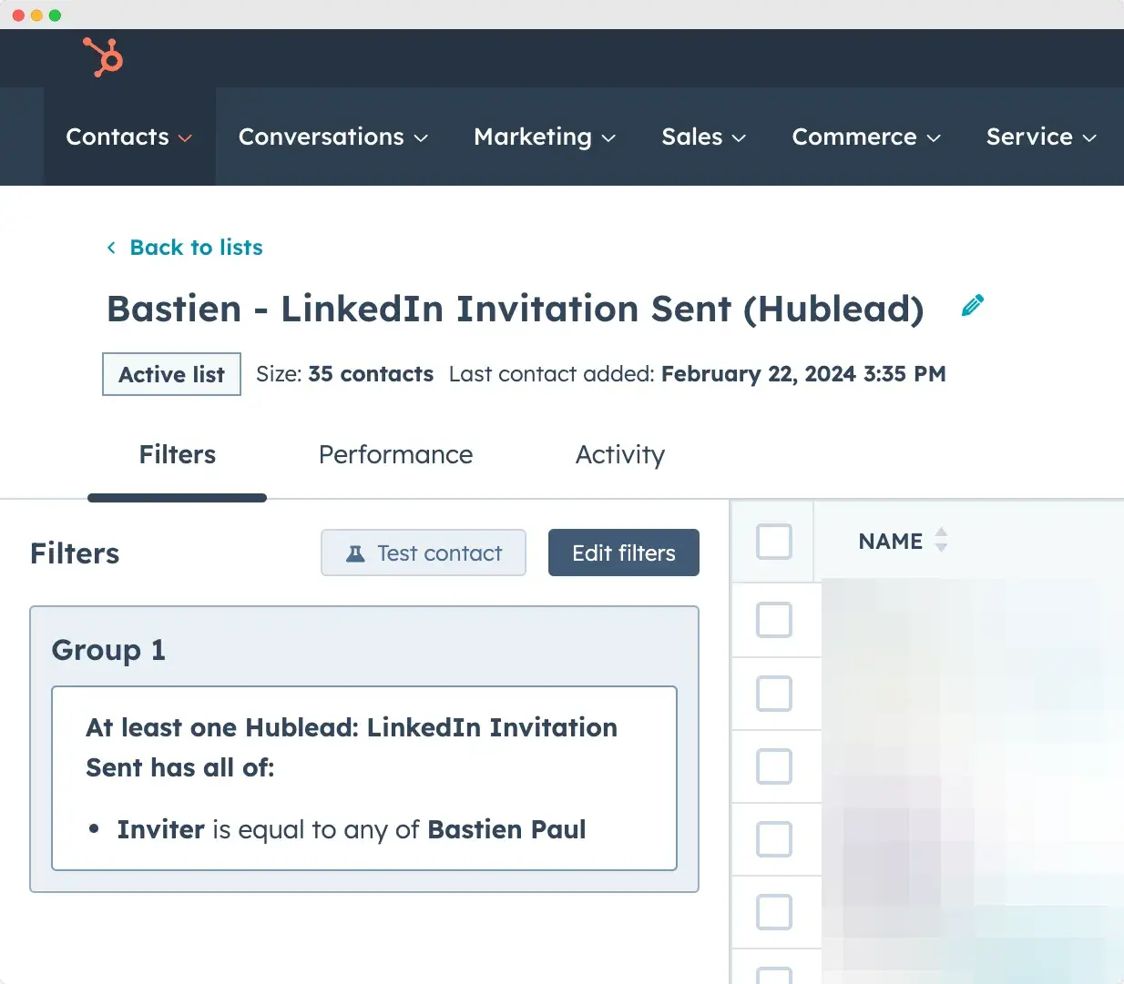1124x984 pixels.
Task: Switch to the Performance tab
Action: (x=395, y=454)
